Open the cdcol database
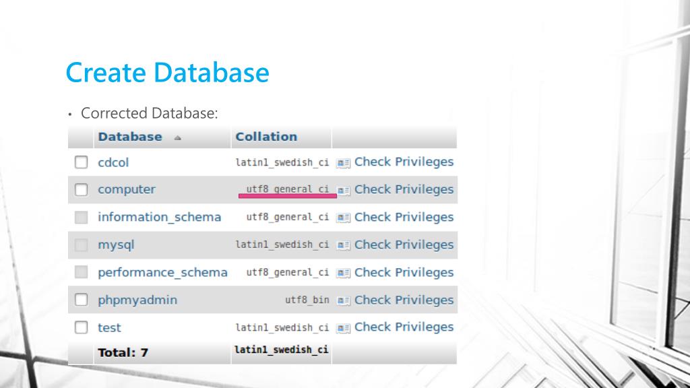 (x=113, y=162)
